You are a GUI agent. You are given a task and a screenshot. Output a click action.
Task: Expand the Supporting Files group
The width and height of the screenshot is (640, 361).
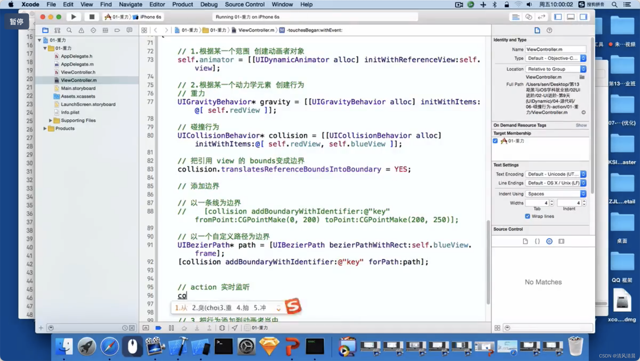tap(50, 120)
